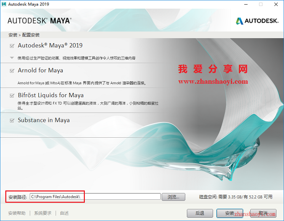Go back with the 后退 button
This screenshot has width=284, height=221.
pos(200,213)
